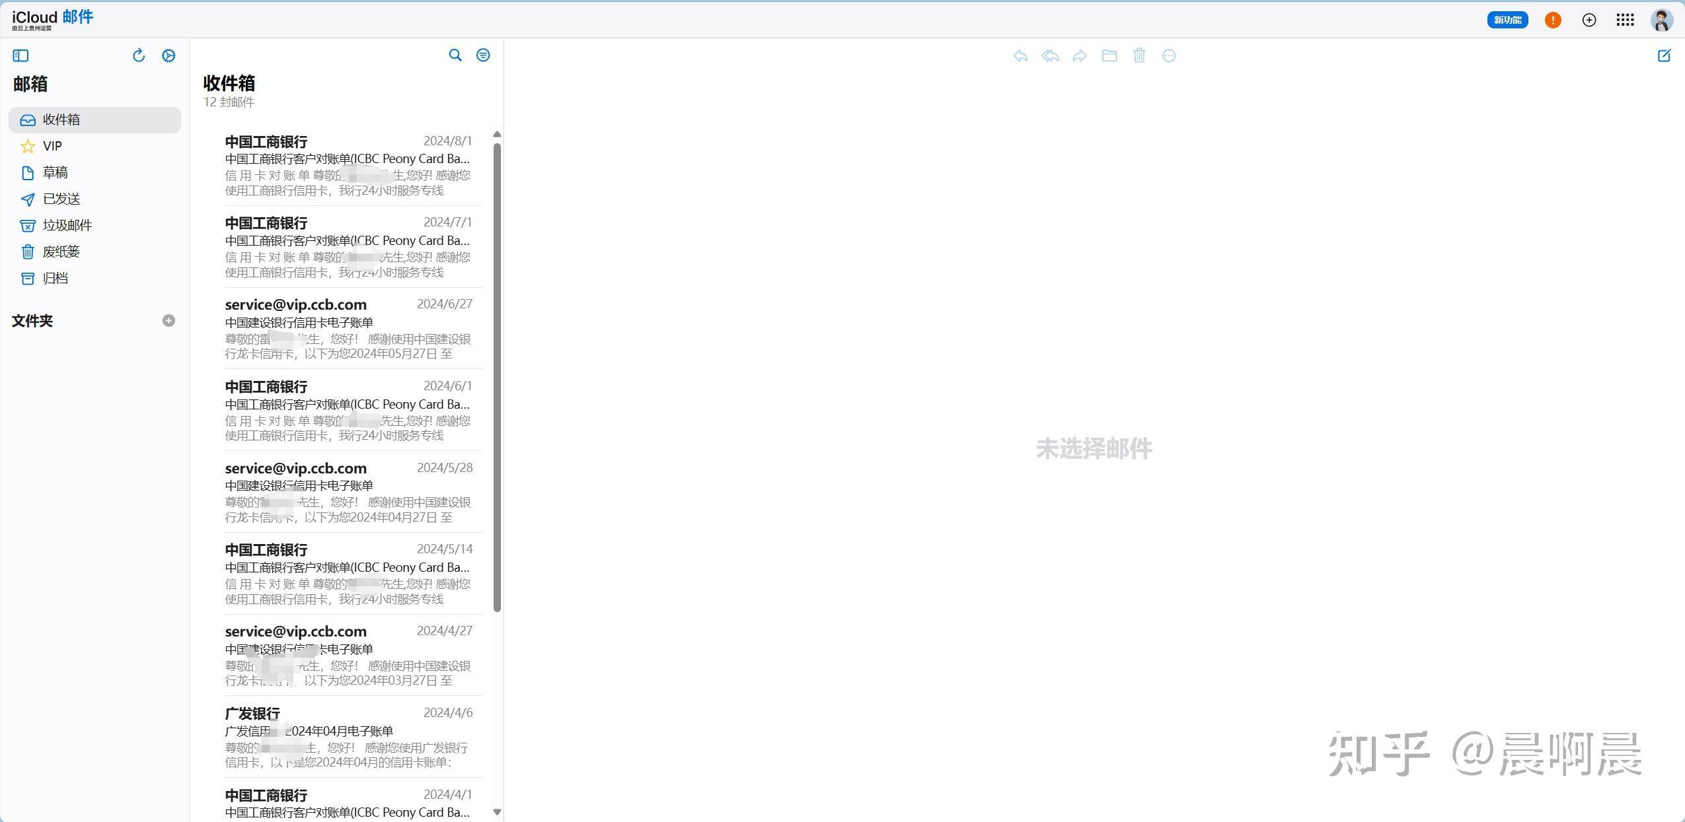
Task: Open service@vip.ccb.com email dated 2024/4/27
Action: pos(348,656)
